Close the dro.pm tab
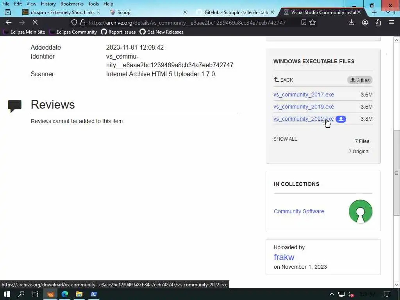Viewport: 400px width, 300px height. pos(98,12)
